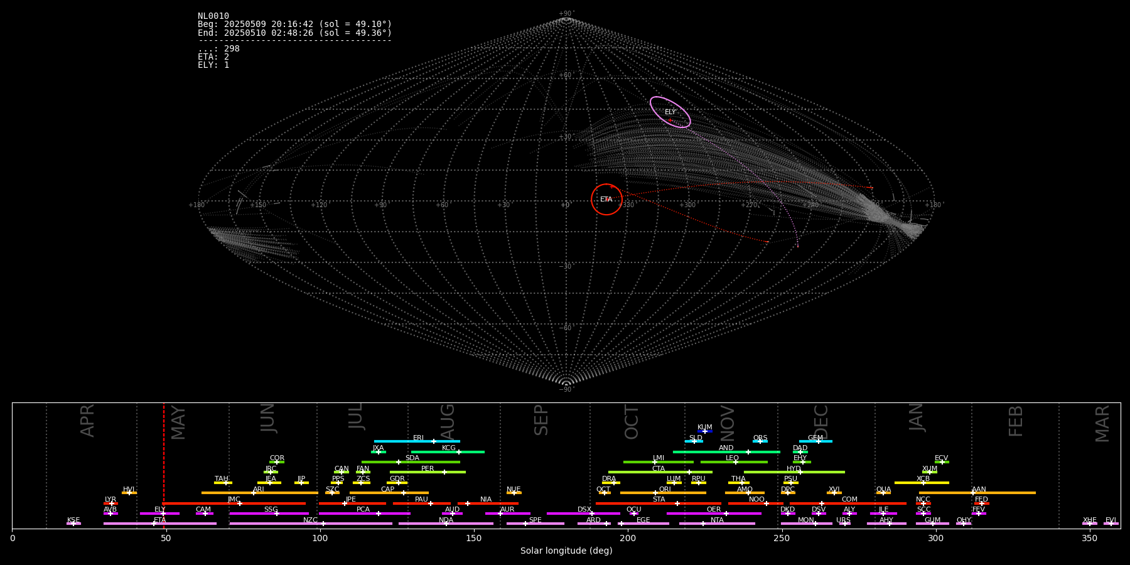
Task: Select the NZC shower bar
Action: pos(311,524)
